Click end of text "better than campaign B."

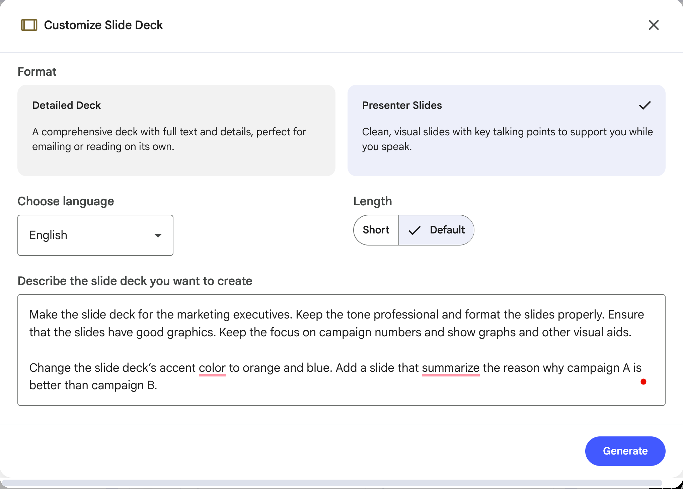[157, 386]
